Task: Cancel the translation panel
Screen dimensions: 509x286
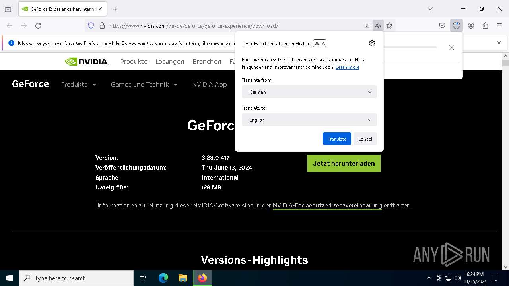Action: pyautogui.click(x=365, y=139)
